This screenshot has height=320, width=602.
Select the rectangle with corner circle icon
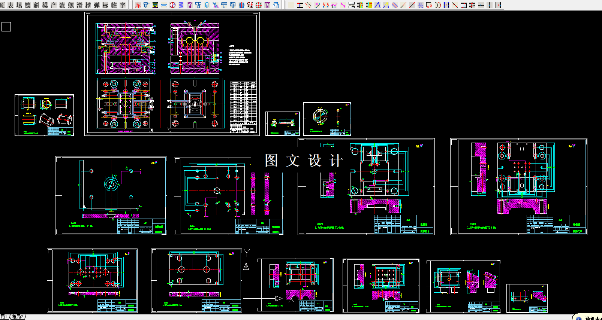[x=429, y=5]
